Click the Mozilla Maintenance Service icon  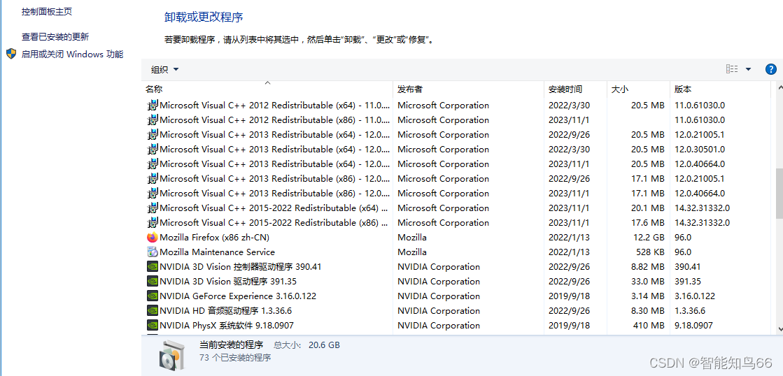153,252
